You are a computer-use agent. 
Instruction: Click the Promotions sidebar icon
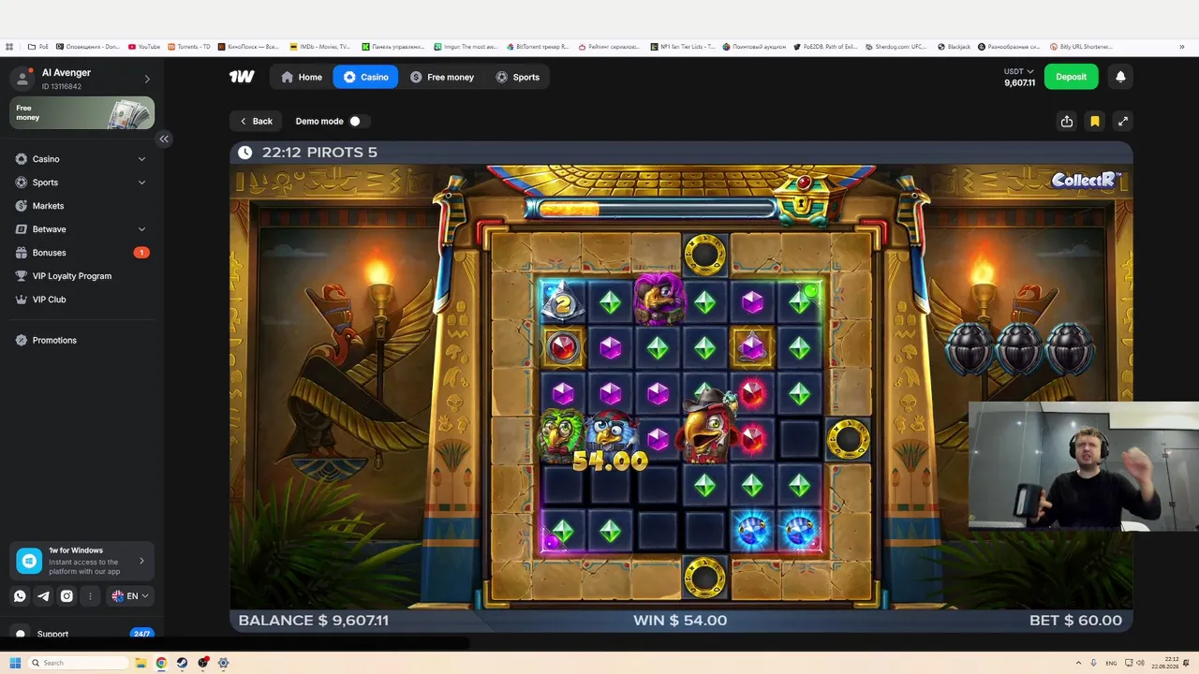click(22, 340)
